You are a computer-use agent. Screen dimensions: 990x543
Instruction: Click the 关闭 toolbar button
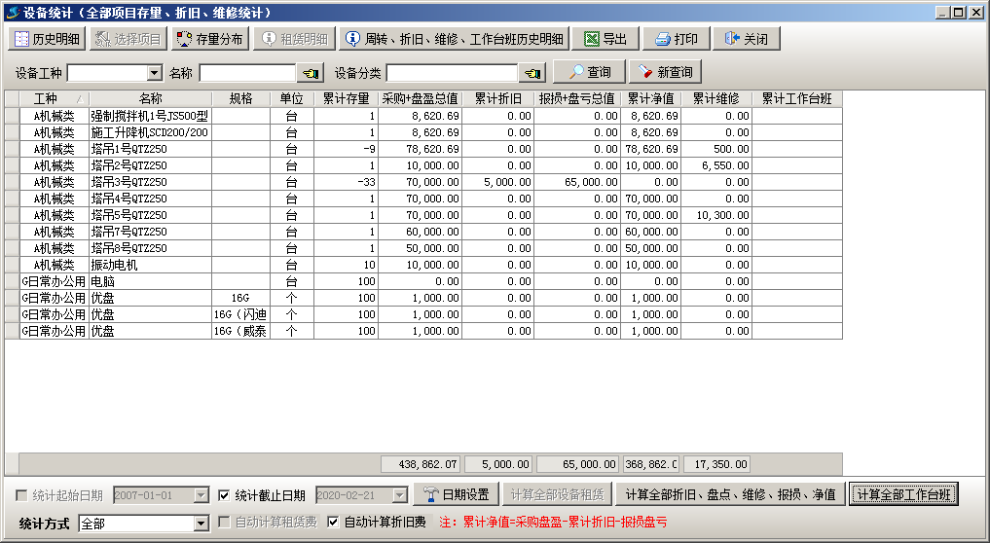click(x=747, y=39)
